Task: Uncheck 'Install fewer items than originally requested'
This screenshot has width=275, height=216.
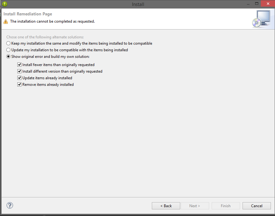Action: pyautogui.click(x=20, y=65)
